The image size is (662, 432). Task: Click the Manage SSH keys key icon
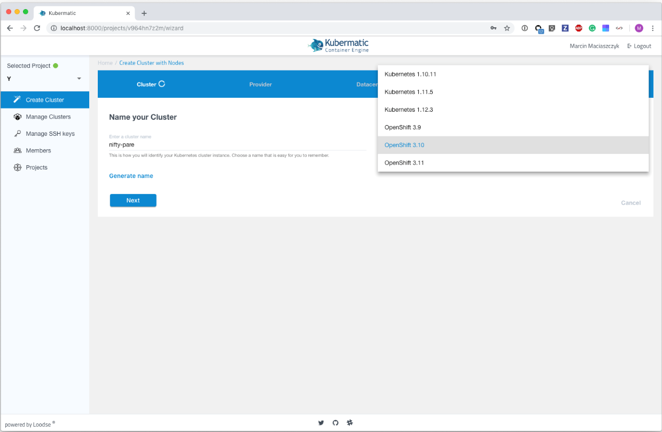(x=18, y=134)
